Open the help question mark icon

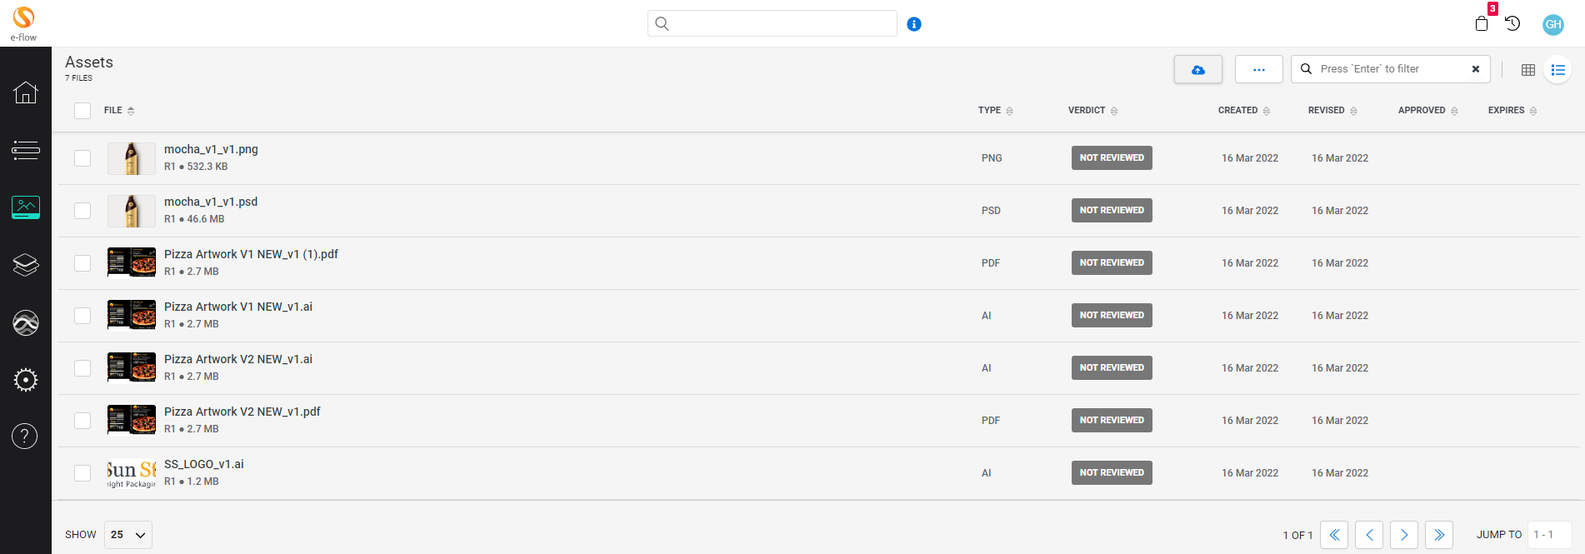[25, 436]
